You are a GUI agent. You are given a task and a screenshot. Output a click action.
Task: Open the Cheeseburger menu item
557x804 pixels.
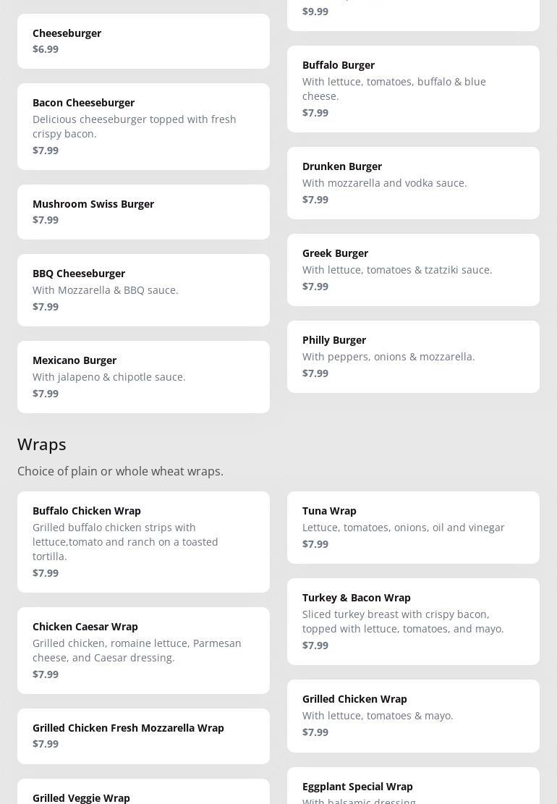pyautogui.click(x=143, y=41)
